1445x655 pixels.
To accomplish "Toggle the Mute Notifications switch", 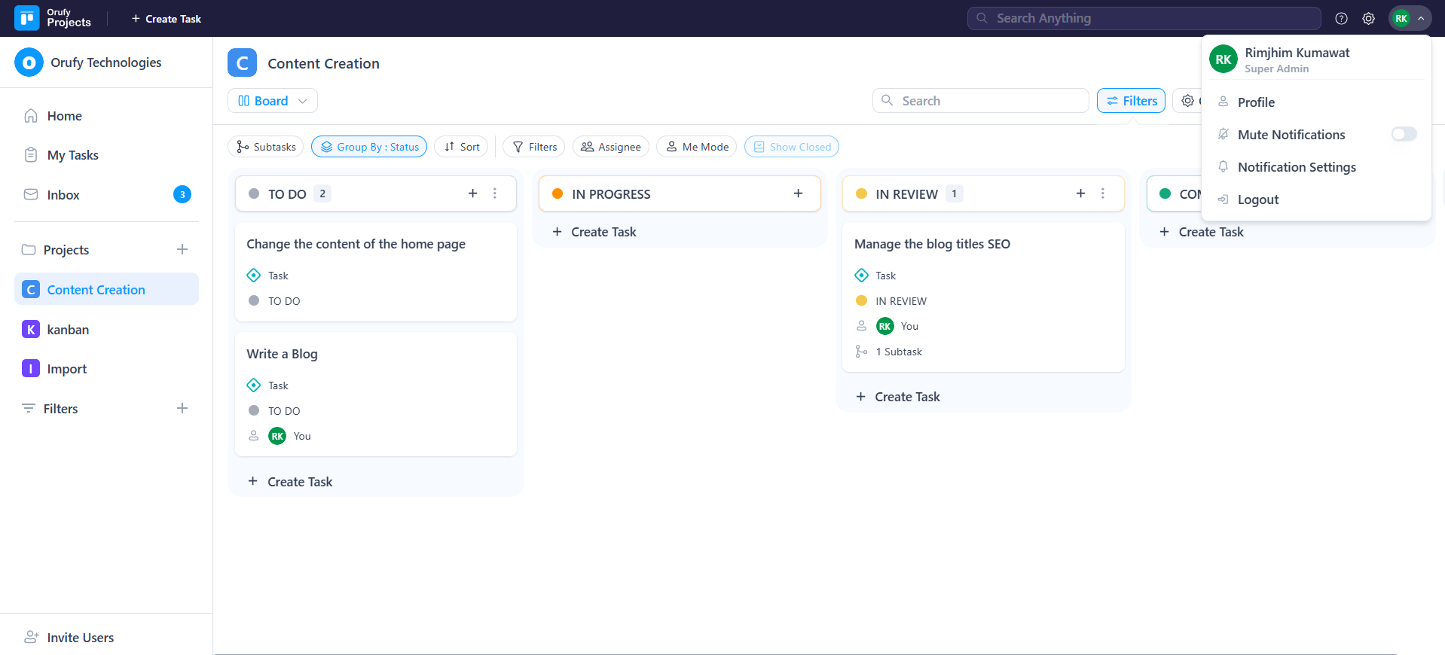I will click(x=1403, y=134).
